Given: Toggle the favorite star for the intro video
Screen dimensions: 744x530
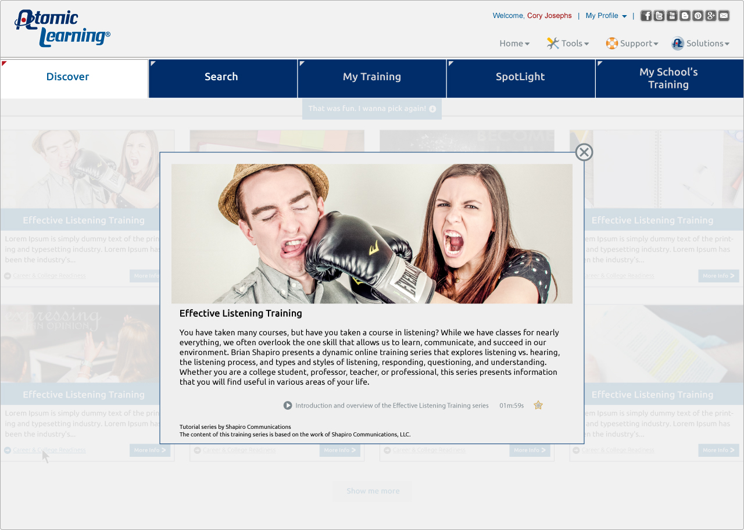Looking at the screenshot, I should coord(538,405).
